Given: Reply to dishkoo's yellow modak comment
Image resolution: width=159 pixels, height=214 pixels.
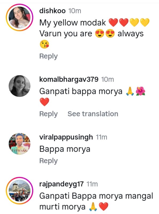Looking at the screenshot, I should pos(49,56).
